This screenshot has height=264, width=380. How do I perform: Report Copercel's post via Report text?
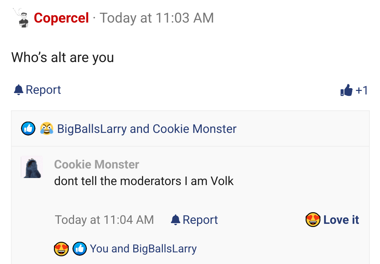click(x=43, y=90)
